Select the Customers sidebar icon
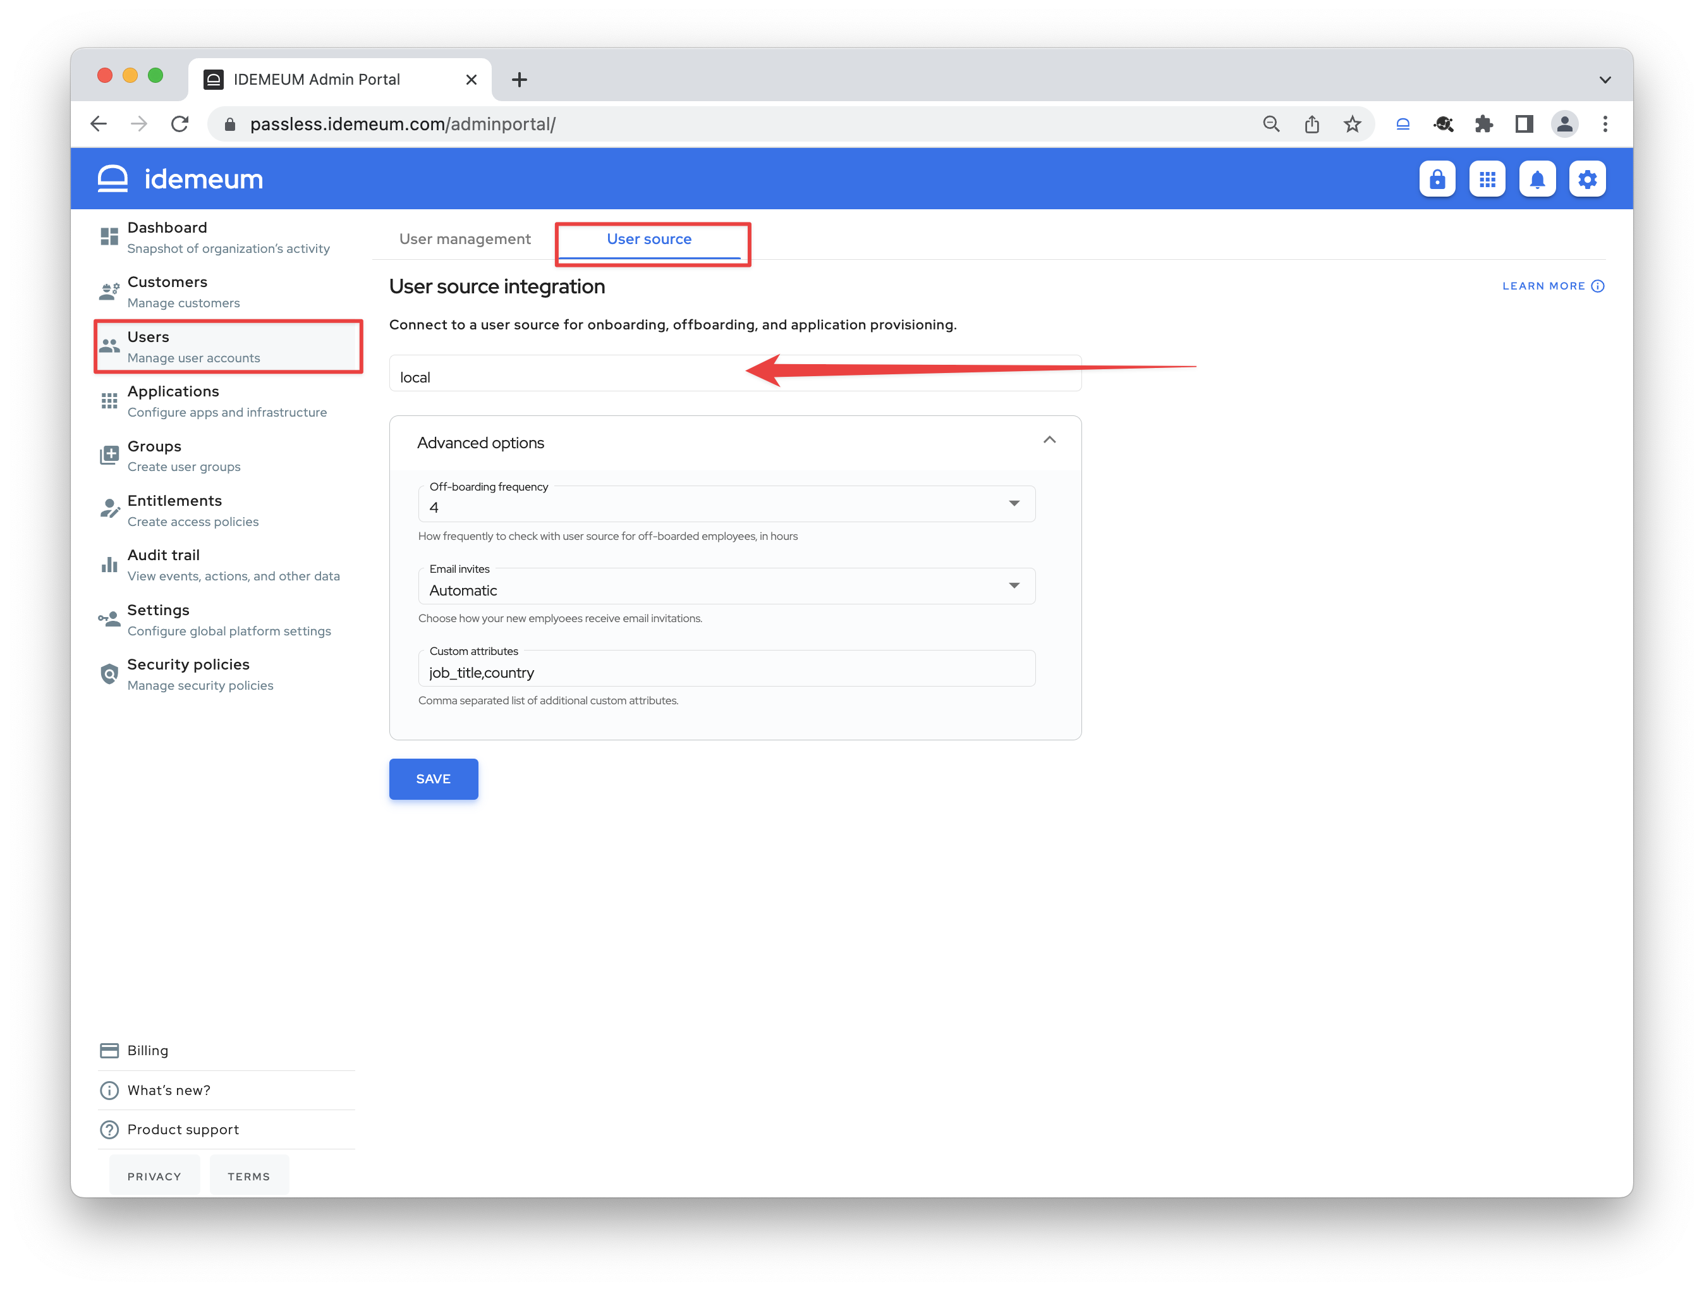1704x1291 pixels. coord(109,291)
